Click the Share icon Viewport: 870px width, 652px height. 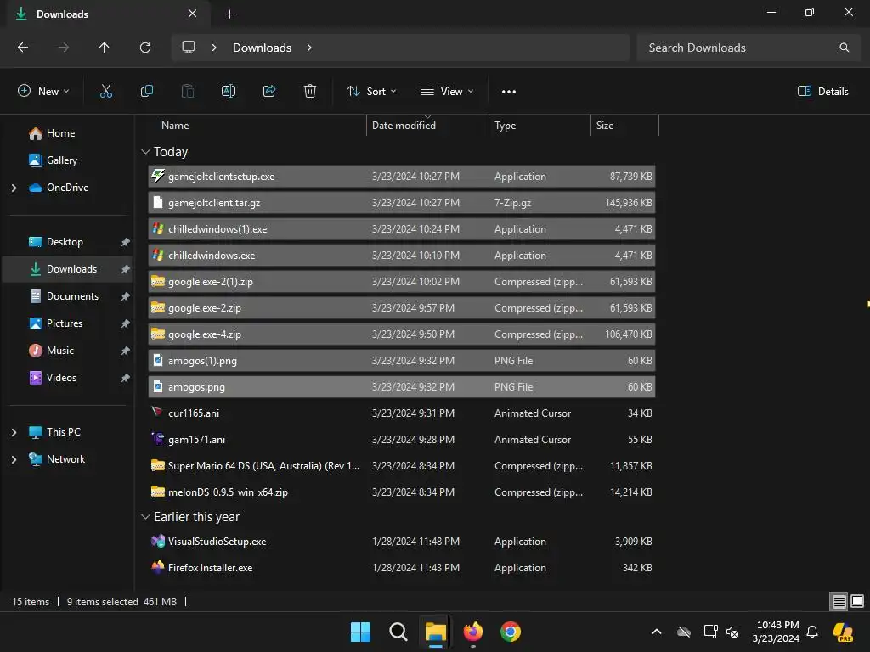pyautogui.click(x=269, y=92)
